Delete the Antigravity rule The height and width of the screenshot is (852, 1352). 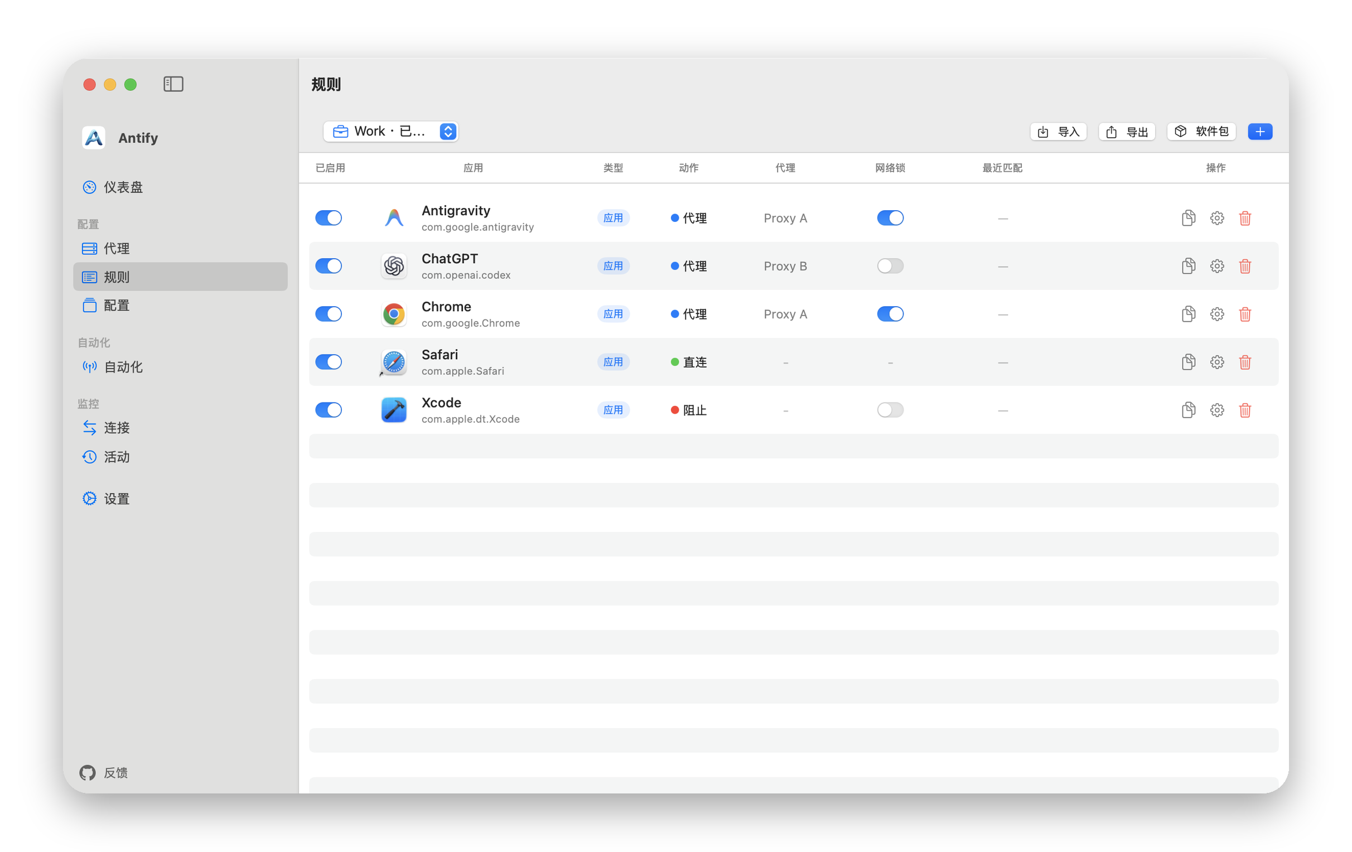pyautogui.click(x=1245, y=218)
